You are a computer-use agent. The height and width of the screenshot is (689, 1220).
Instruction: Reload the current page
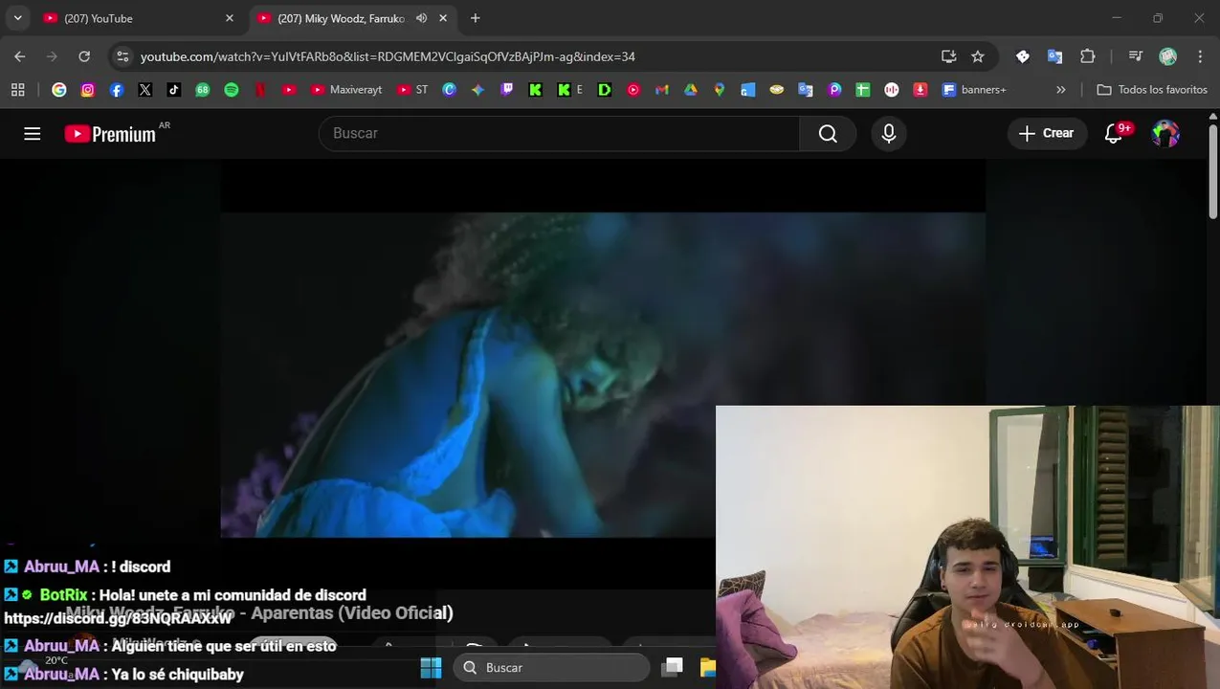point(84,56)
